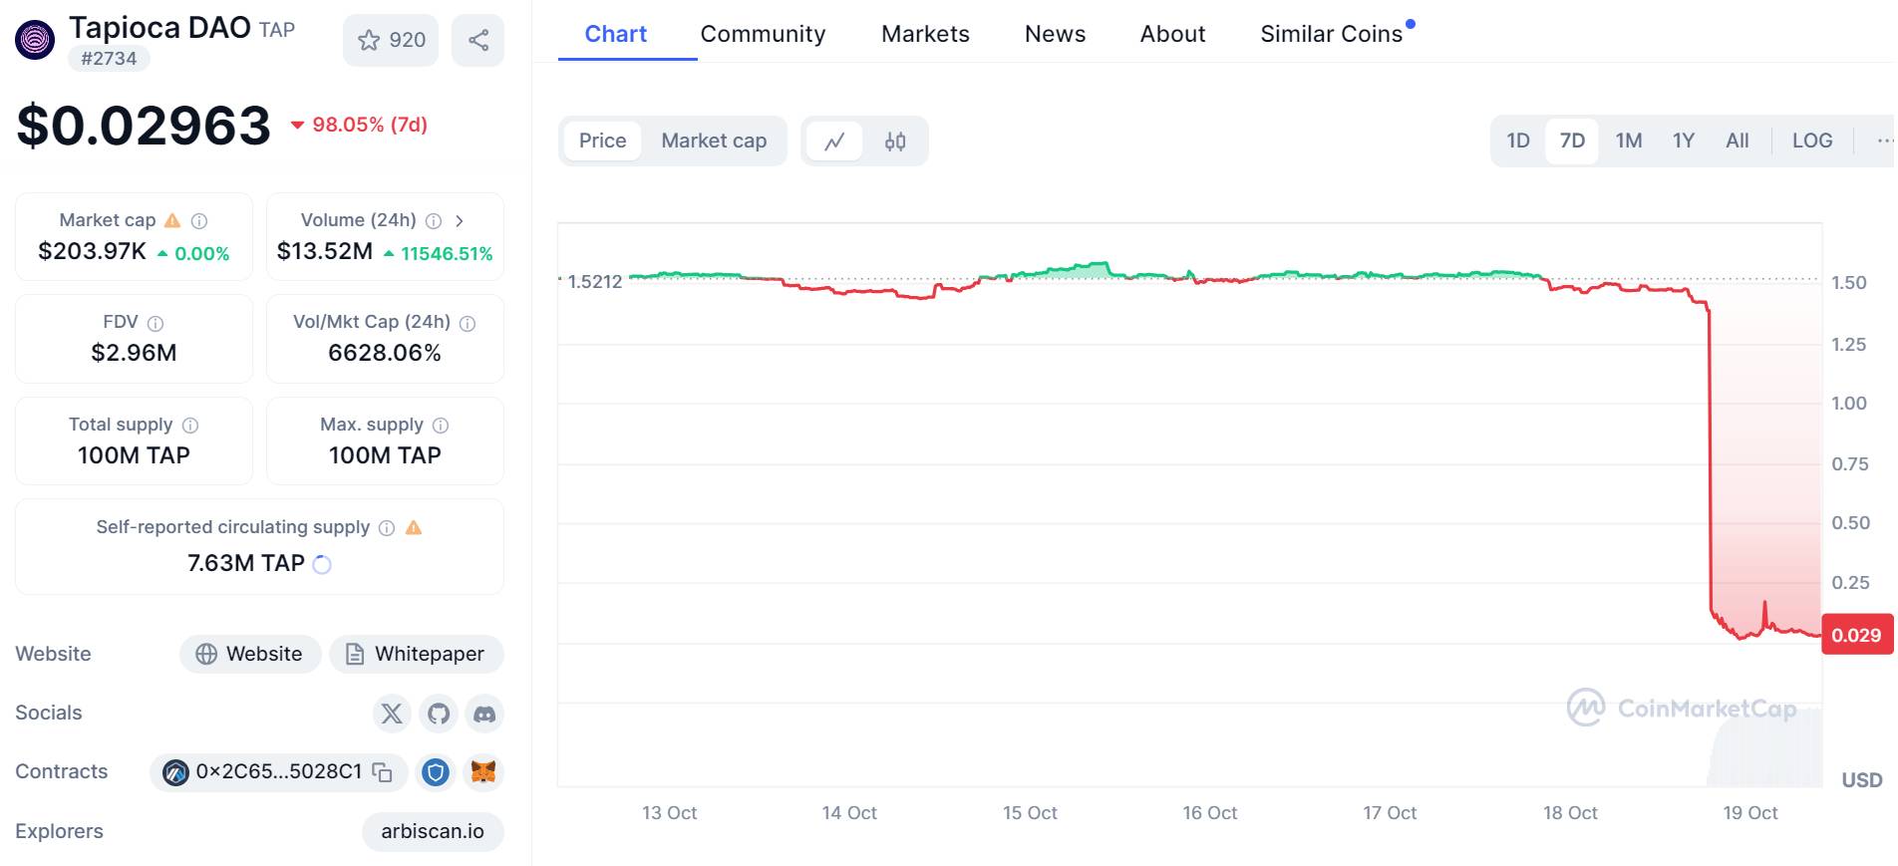Open the Discord social icon

(x=484, y=714)
